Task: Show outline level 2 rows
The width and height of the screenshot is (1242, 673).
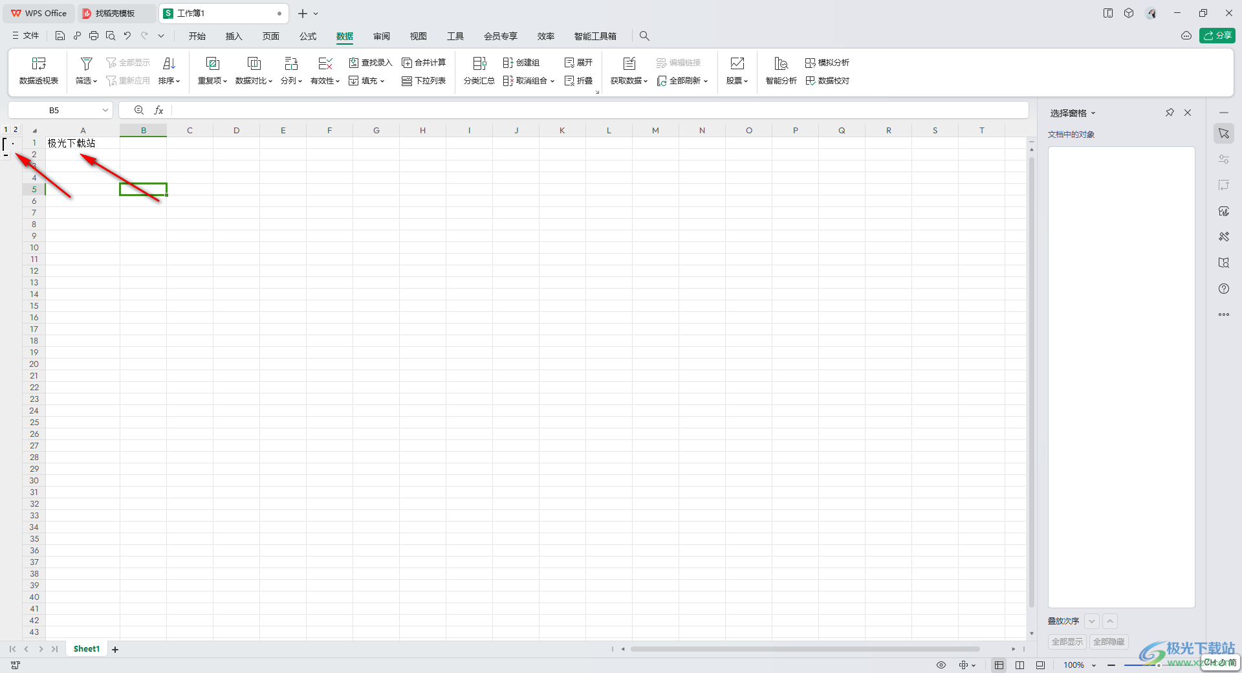Action: (16, 130)
